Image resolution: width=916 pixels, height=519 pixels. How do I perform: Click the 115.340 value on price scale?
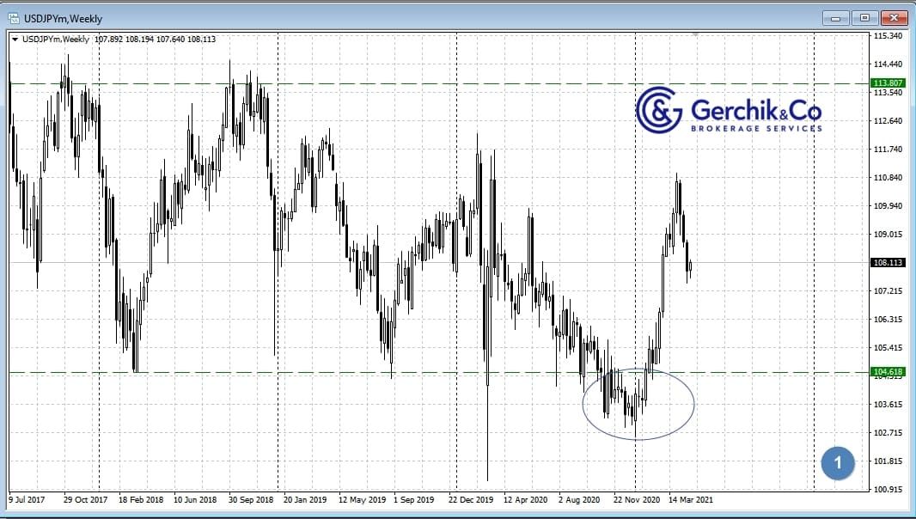point(888,36)
